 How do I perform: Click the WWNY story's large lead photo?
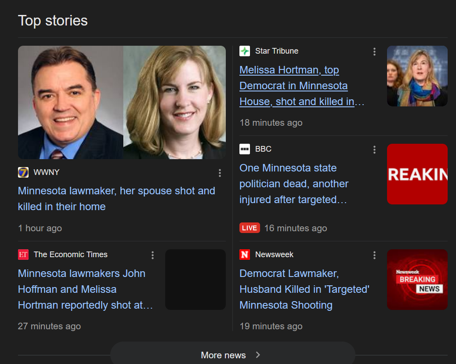tap(122, 102)
